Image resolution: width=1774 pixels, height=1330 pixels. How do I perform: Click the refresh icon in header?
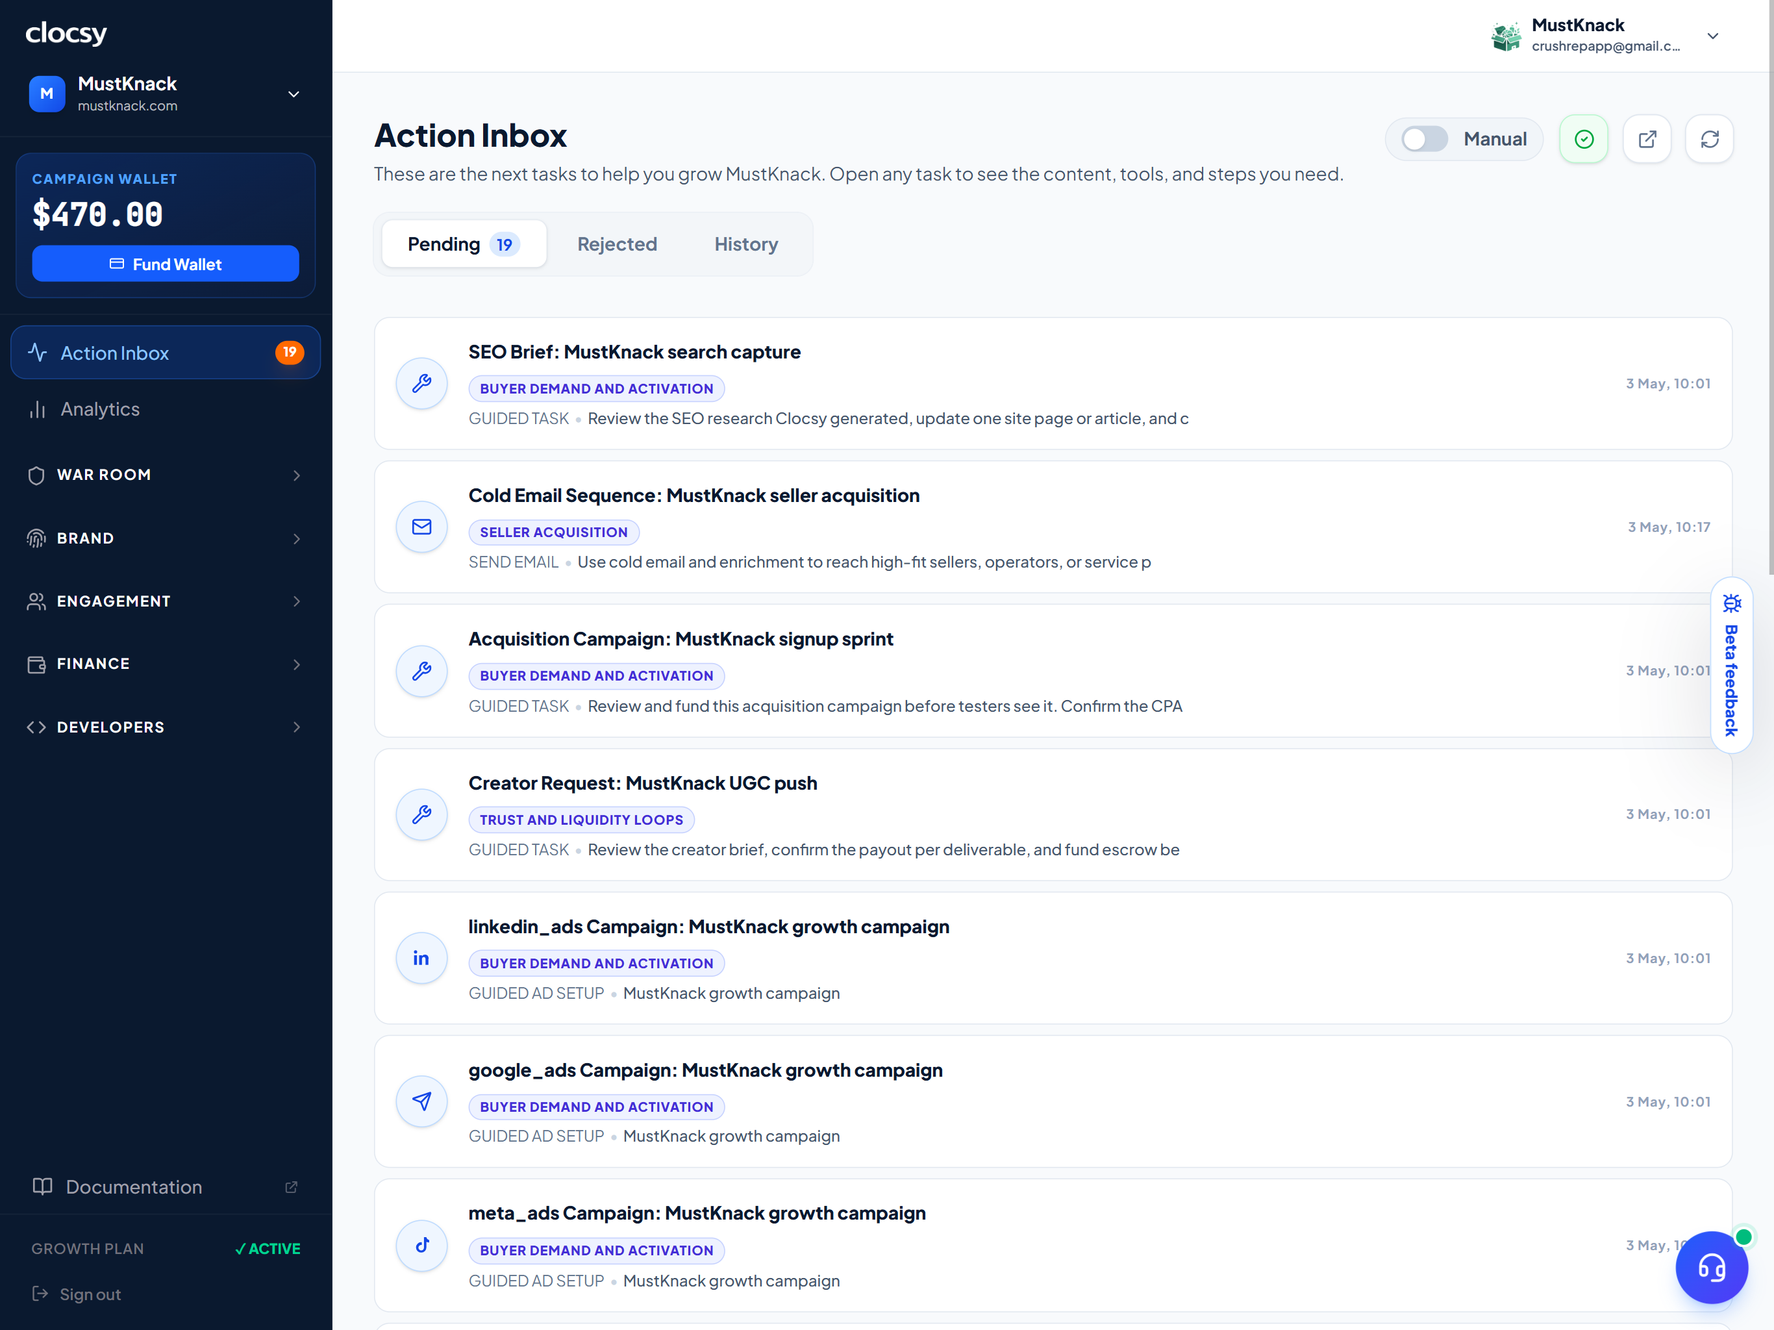(x=1709, y=139)
